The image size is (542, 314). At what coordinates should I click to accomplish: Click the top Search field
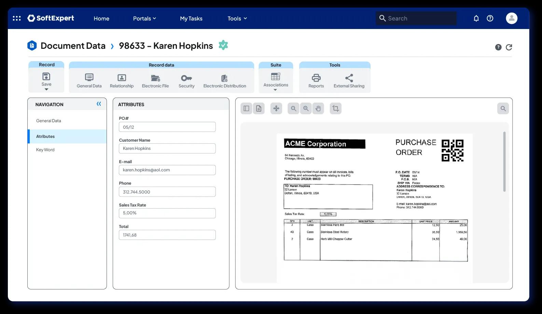point(416,18)
